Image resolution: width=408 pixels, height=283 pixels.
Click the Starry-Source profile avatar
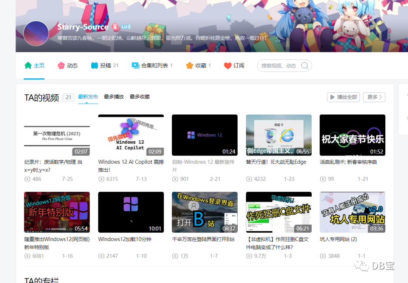36,34
